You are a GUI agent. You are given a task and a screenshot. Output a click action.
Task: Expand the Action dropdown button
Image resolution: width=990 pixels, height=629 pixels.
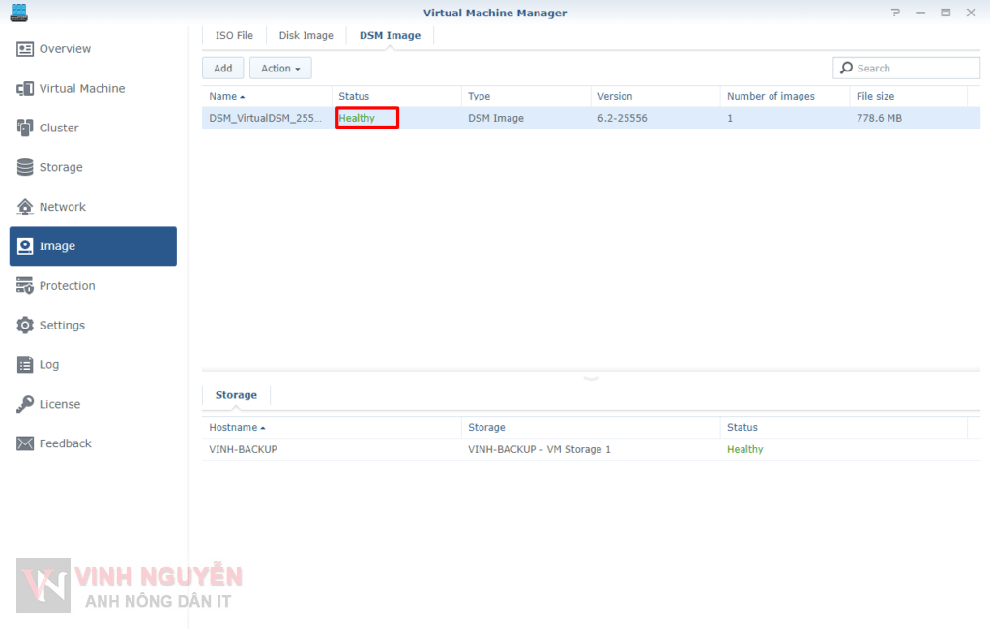[280, 69]
